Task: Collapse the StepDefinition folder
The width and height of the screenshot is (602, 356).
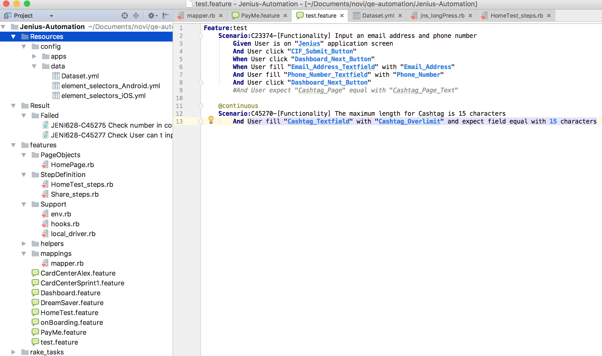Action: (x=24, y=175)
